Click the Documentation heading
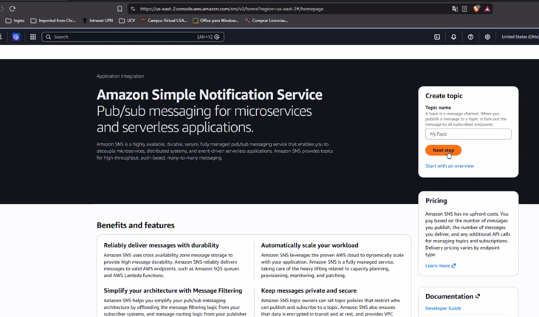 [x=452, y=296]
